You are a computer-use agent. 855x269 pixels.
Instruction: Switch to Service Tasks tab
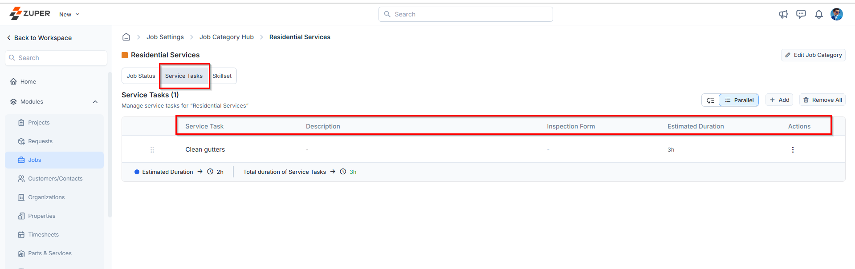pos(184,76)
